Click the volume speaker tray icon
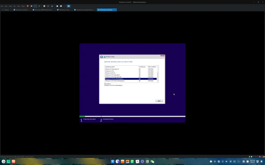This screenshot has width=265, height=165. pyautogui.click(x=226, y=161)
